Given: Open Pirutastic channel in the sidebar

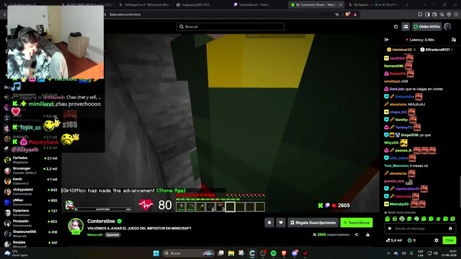Looking at the screenshot, I should point(31,223).
